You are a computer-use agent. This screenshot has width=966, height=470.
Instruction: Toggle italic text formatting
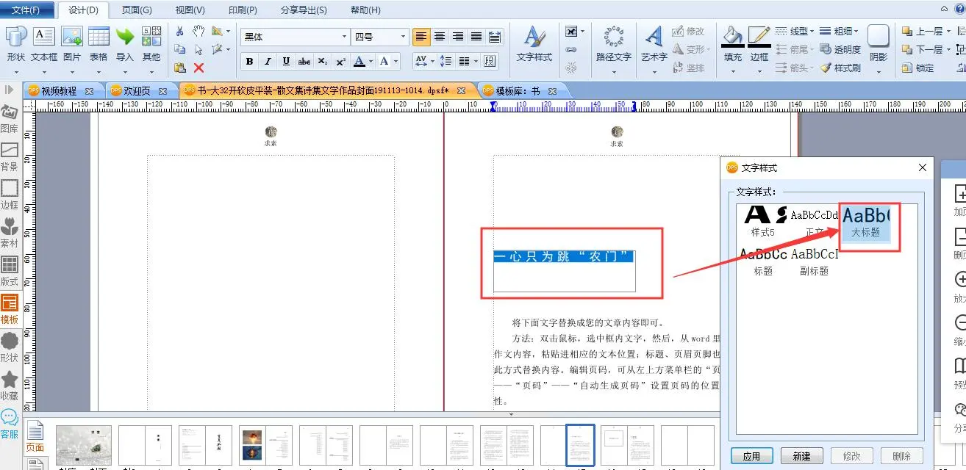point(268,62)
